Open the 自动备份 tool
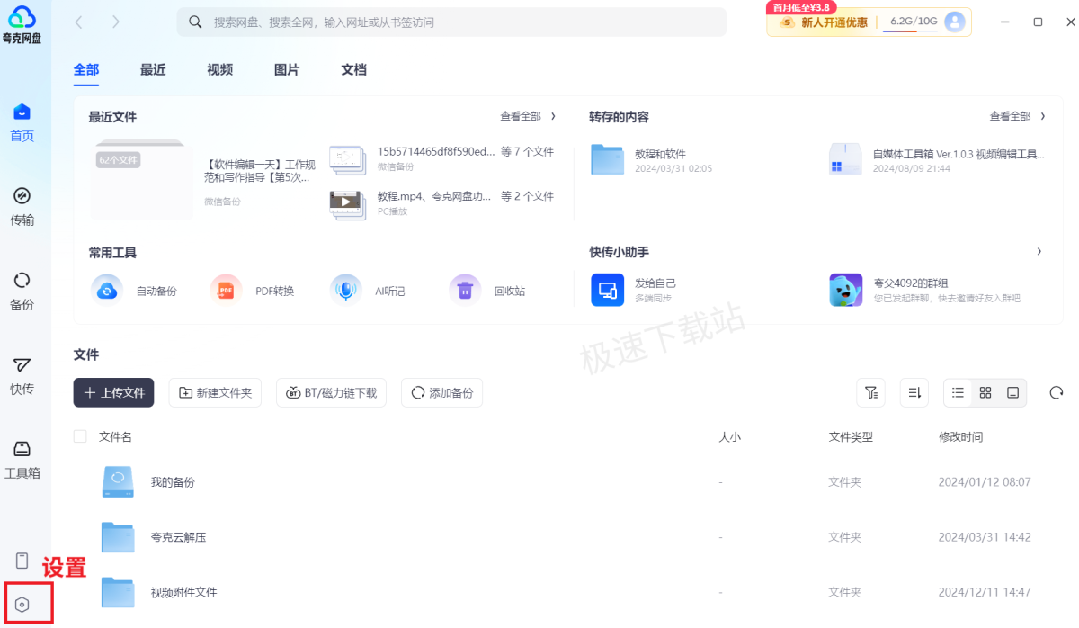Viewport: 1079px width, 628px height. pos(134,291)
